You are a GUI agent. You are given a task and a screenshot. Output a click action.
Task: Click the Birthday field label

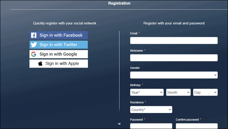click(x=135, y=85)
